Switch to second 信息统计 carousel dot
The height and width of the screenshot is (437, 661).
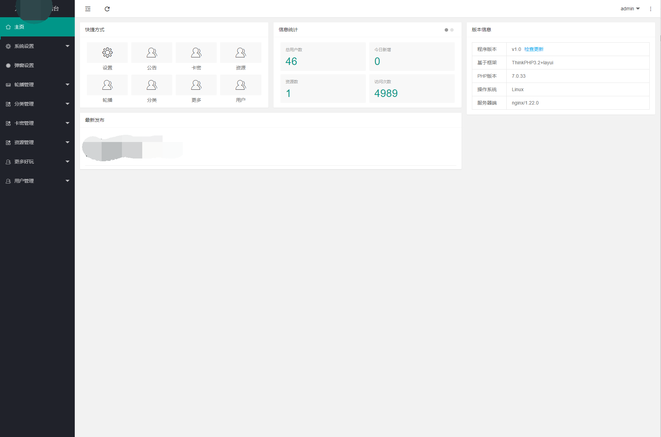(x=452, y=30)
